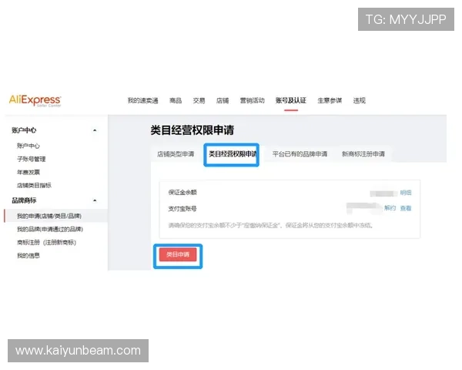Click the 明细 link for deposit balance

click(406, 193)
